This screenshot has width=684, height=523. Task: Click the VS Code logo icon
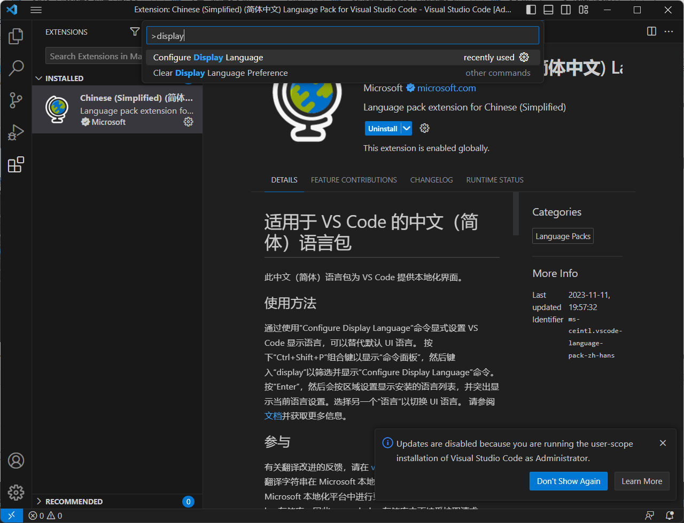[x=12, y=10]
